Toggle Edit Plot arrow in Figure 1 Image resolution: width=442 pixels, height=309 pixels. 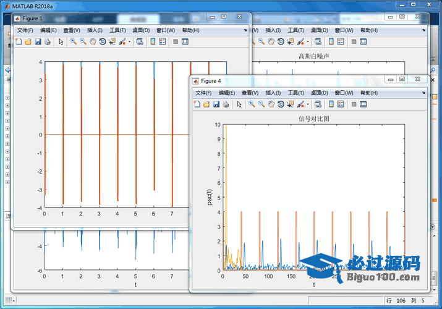click(x=61, y=41)
